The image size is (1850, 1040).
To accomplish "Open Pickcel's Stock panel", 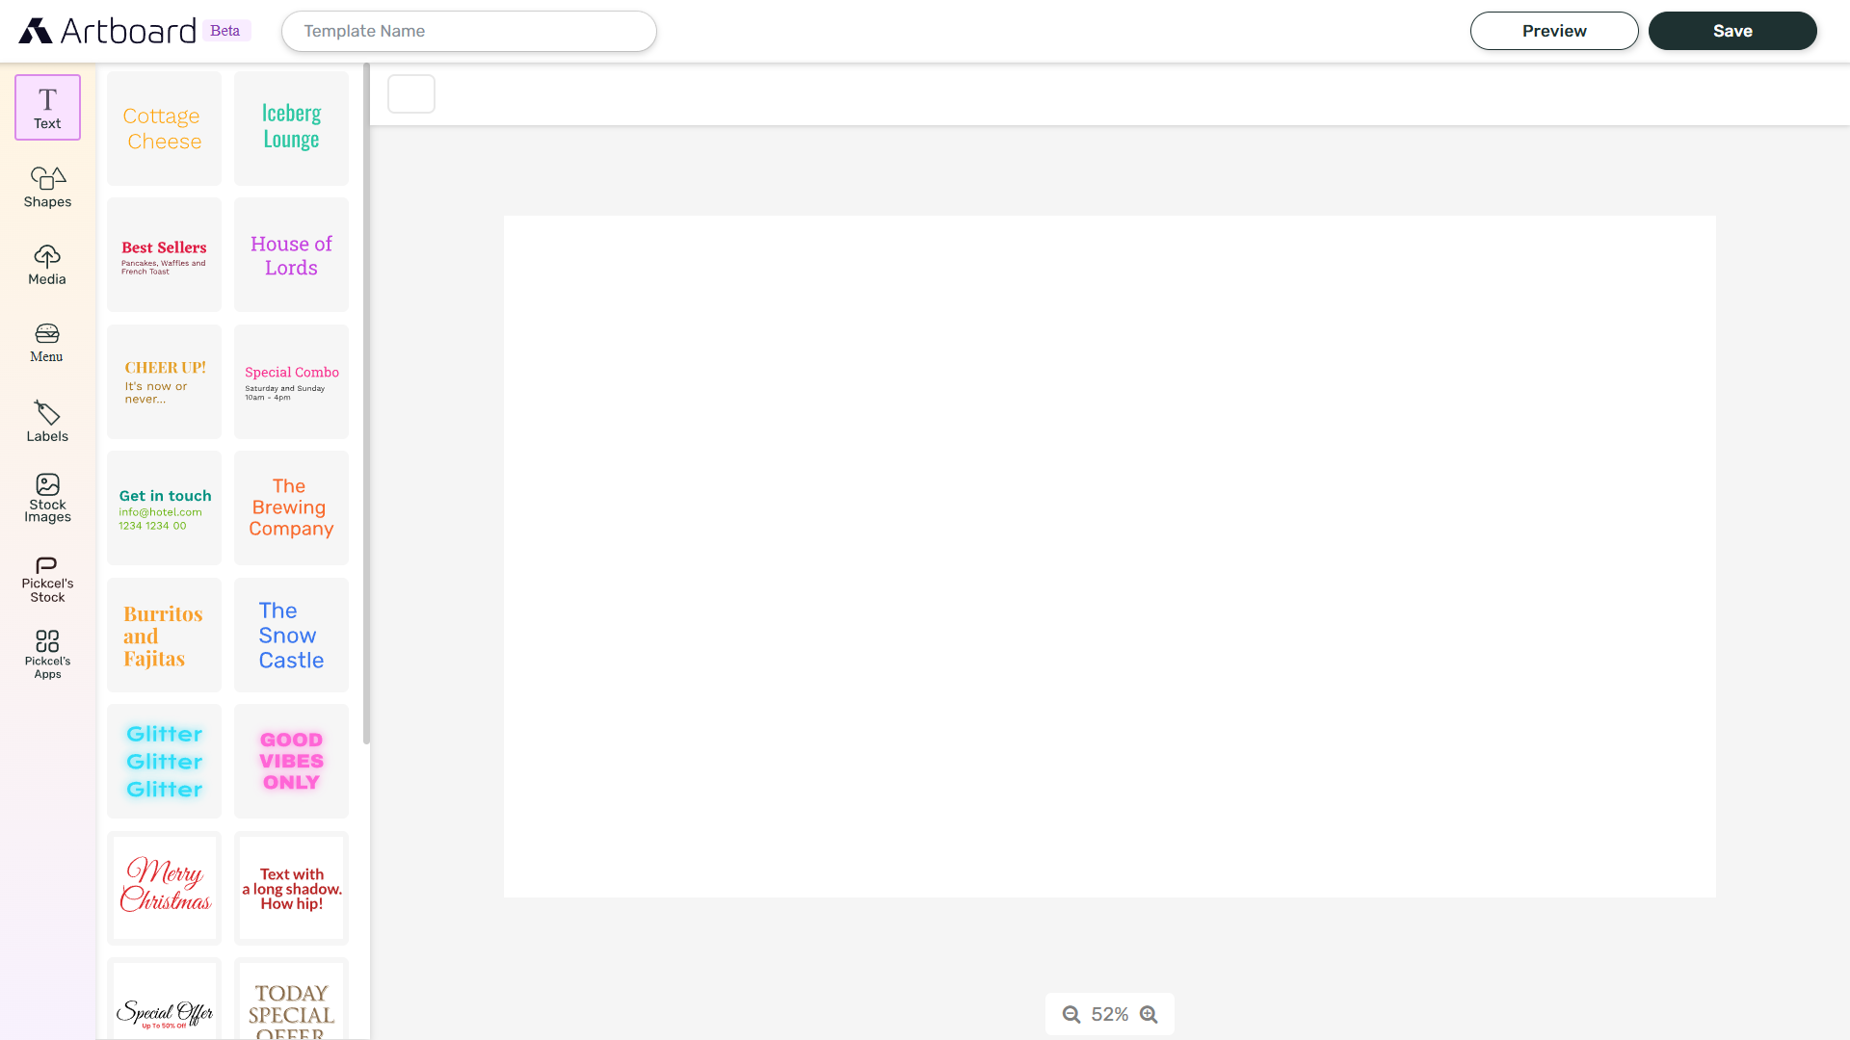I will pos(46,577).
